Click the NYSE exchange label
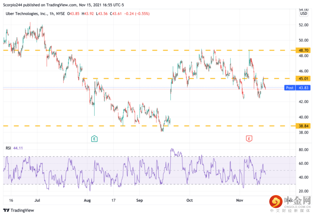This screenshot has height=216, width=315. pyautogui.click(x=60, y=14)
